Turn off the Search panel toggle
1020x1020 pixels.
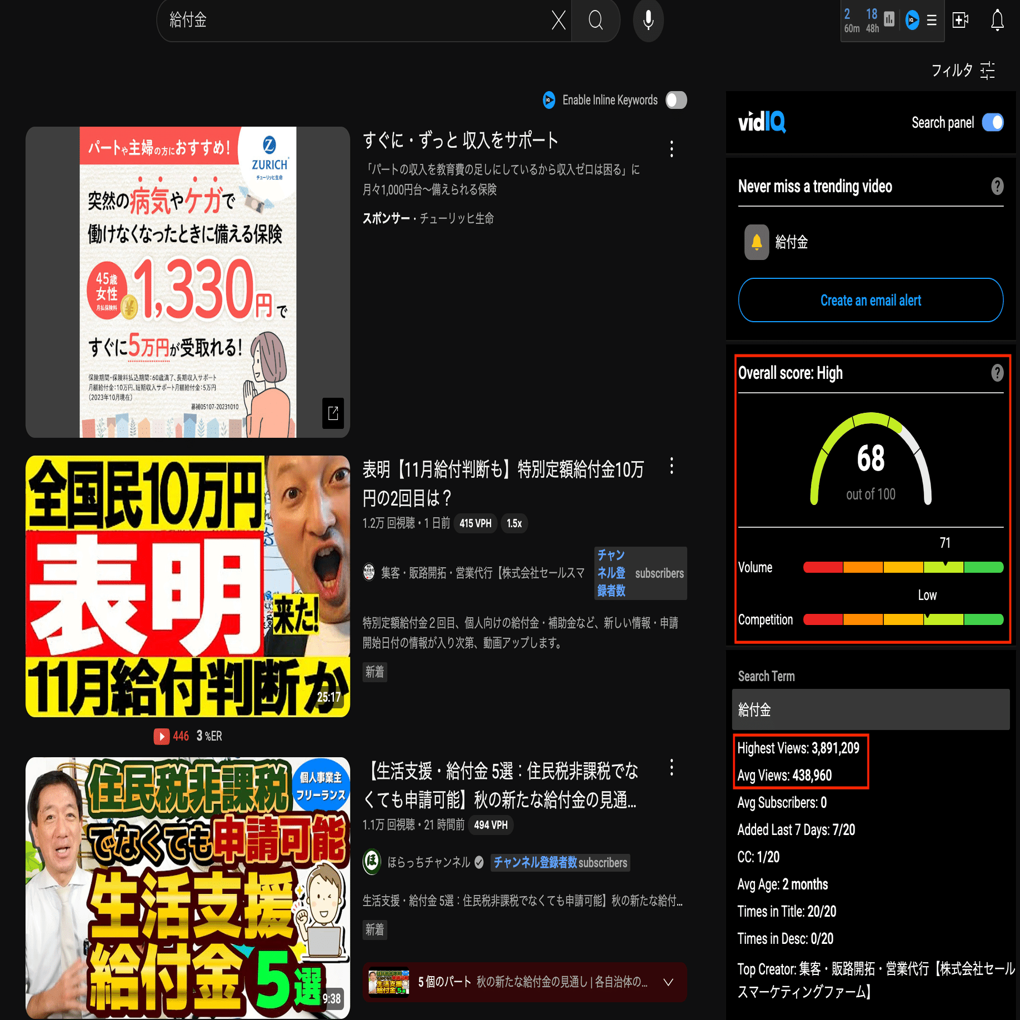pos(993,123)
